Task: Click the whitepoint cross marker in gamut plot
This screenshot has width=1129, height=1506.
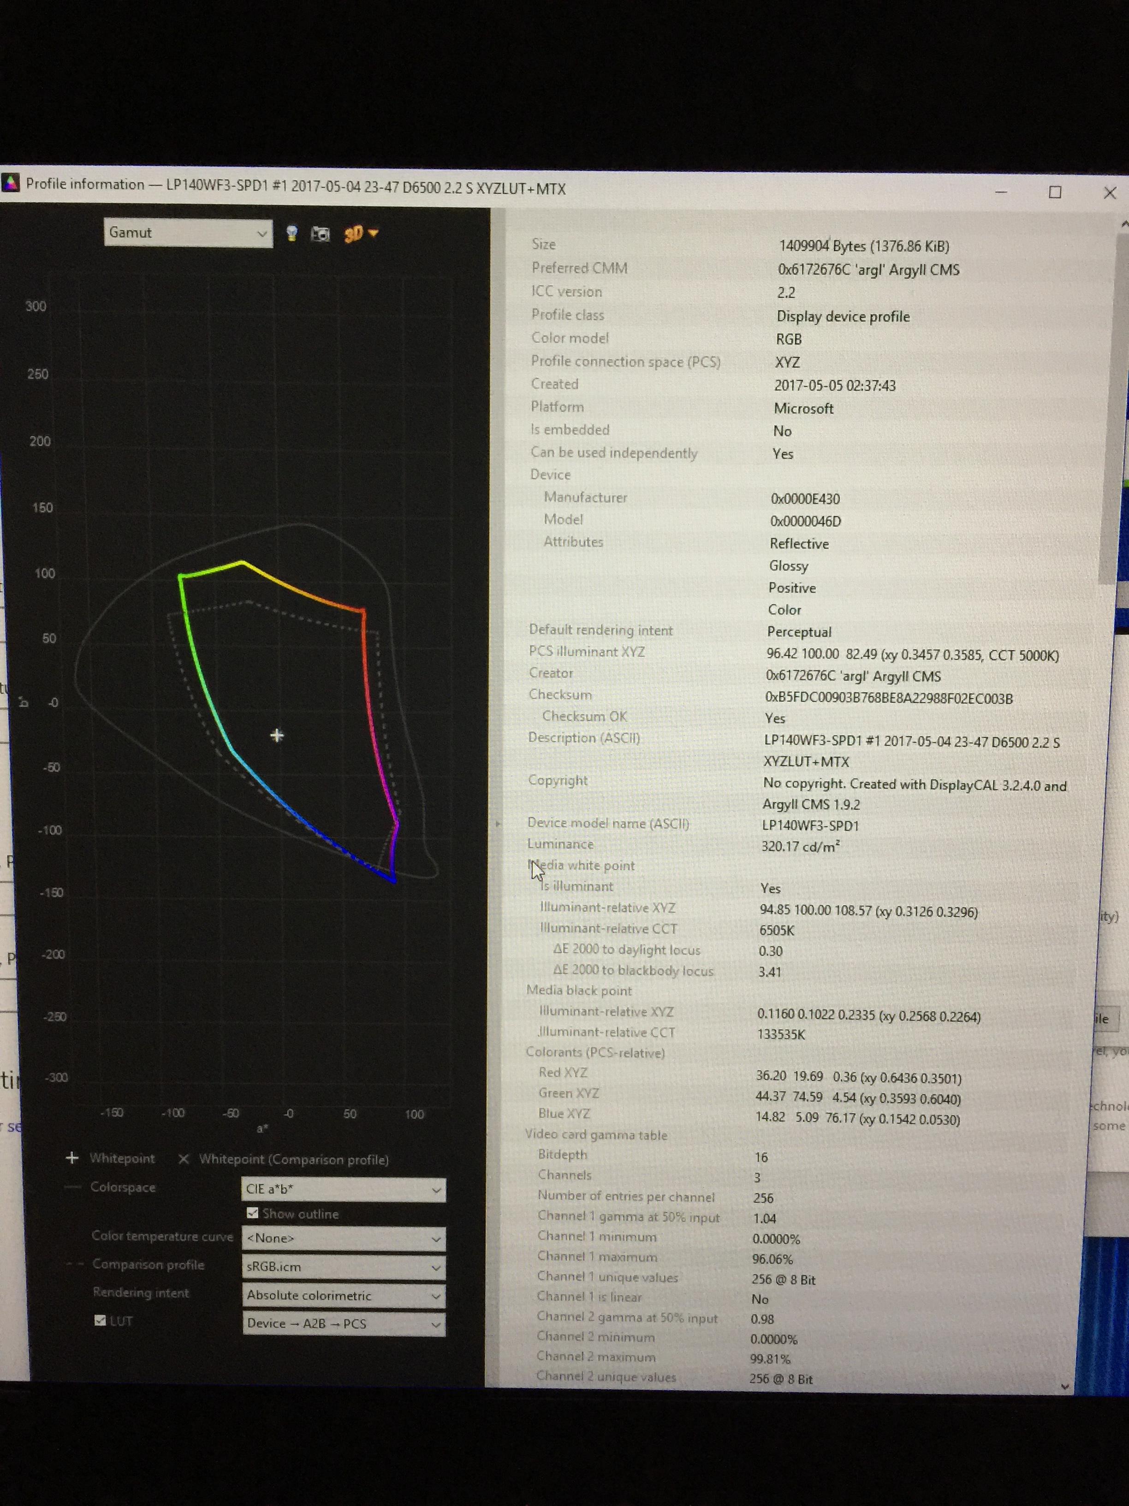Action: tap(277, 735)
